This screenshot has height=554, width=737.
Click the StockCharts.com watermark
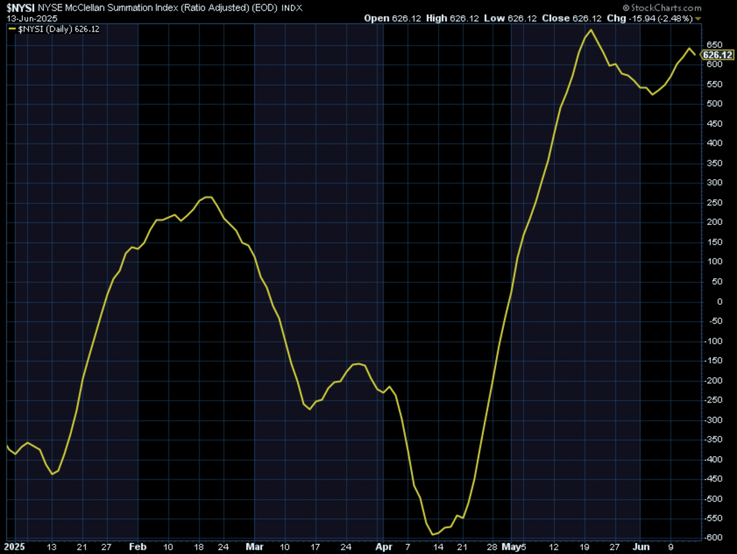(666, 8)
